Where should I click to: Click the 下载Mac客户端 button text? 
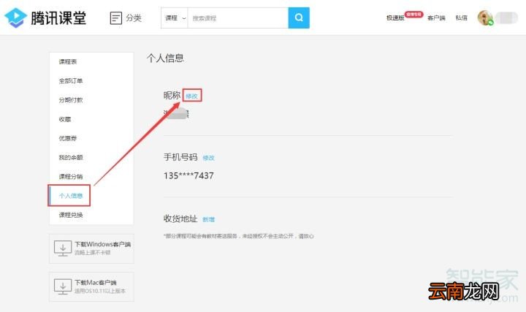point(95,283)
